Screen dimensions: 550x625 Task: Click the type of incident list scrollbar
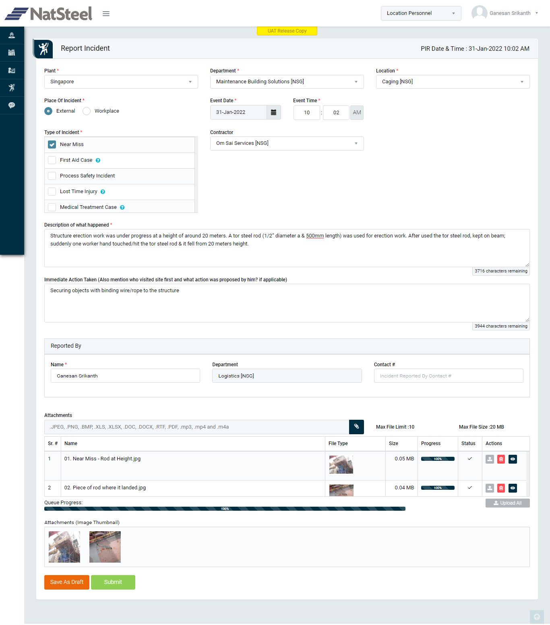(196, 175)
